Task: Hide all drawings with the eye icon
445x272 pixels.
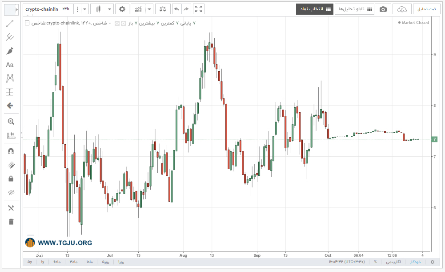Action: [11, 192]
